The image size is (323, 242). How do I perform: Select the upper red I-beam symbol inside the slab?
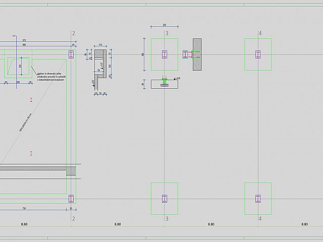[31, 100]
